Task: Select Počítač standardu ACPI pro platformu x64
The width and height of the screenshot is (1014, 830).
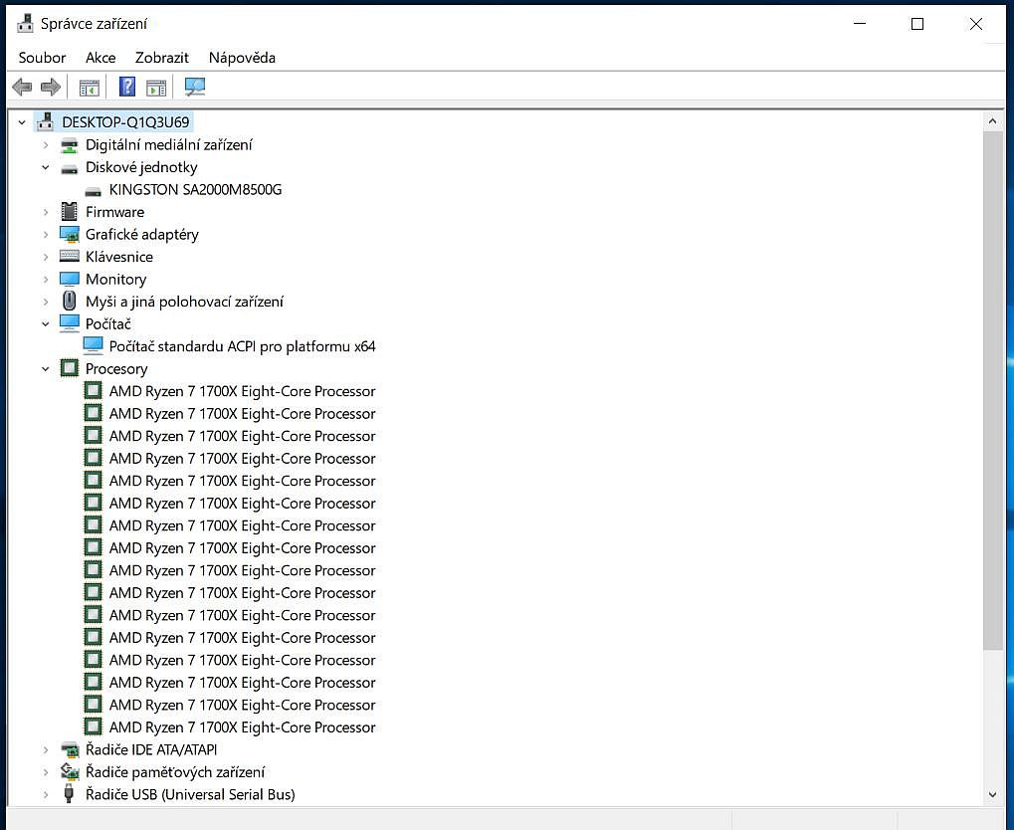Action: [x=242, y=346]
